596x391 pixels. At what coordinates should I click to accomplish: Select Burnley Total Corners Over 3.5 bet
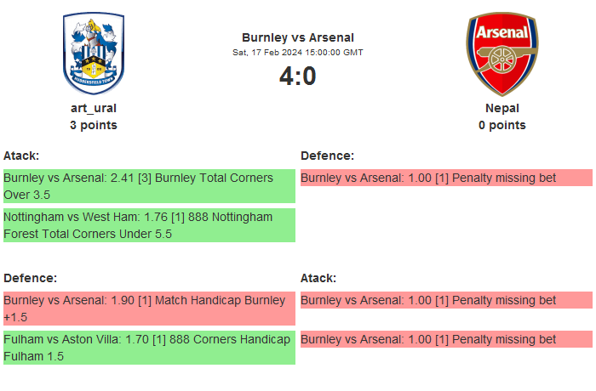pyautogui.click(x=148, y=186)
